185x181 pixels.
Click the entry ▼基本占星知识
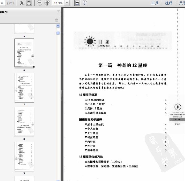coord(94,125)
